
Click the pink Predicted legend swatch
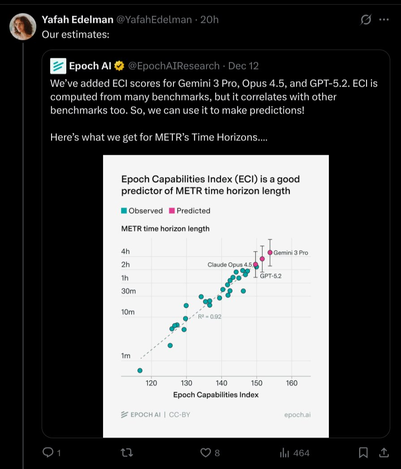(x=172, y=210)
